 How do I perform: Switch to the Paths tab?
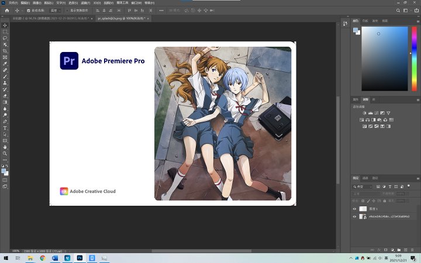point(375,178)
